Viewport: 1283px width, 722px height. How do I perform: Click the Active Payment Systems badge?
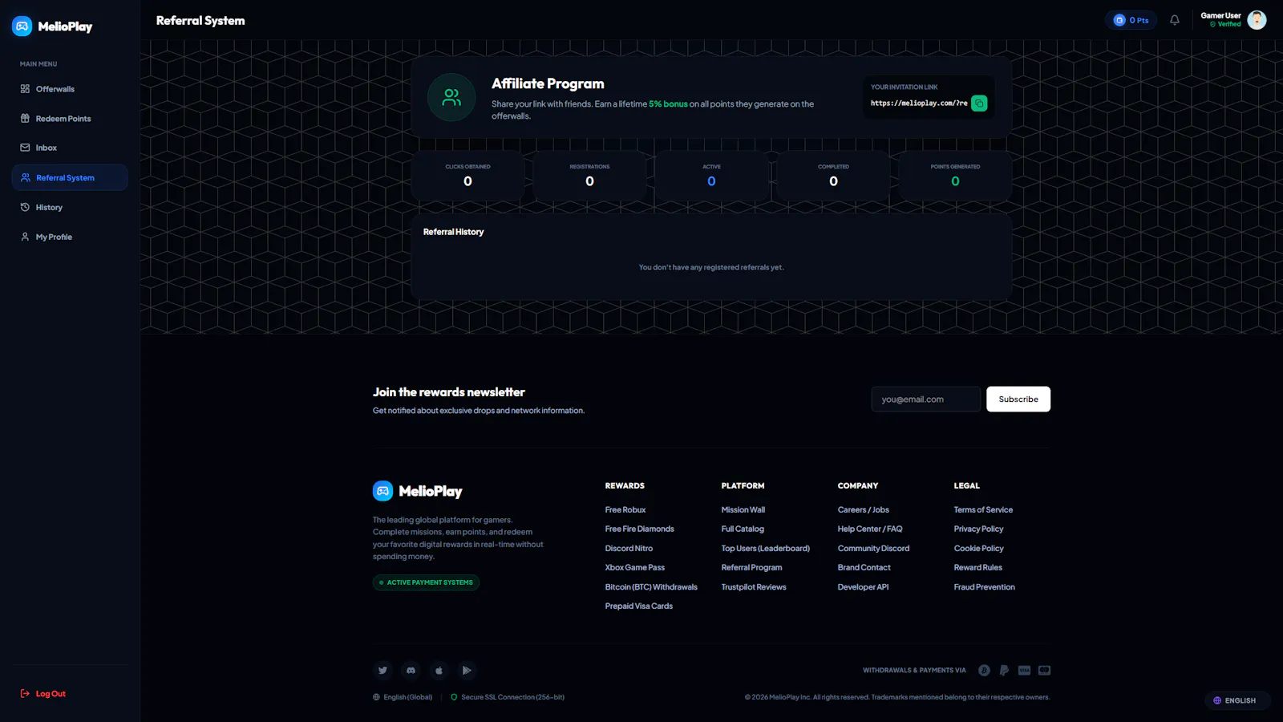tap(426, 582)
